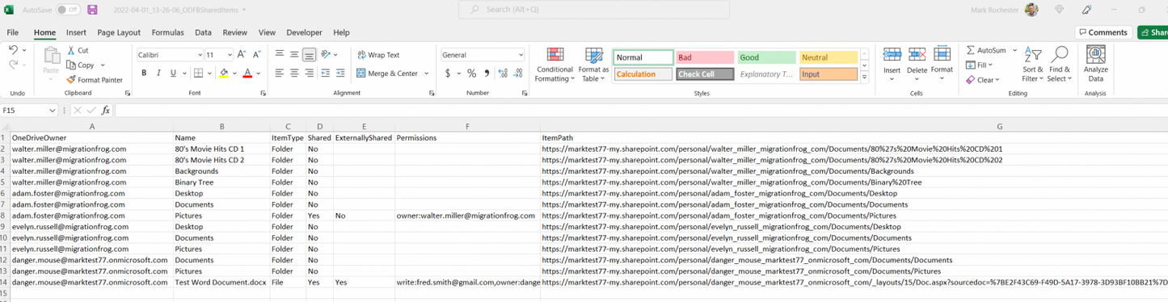Image resolution: width=1168 pixels, height=302 pixels.
Task: Select the Format Painter brush
Action: point(71,80)
